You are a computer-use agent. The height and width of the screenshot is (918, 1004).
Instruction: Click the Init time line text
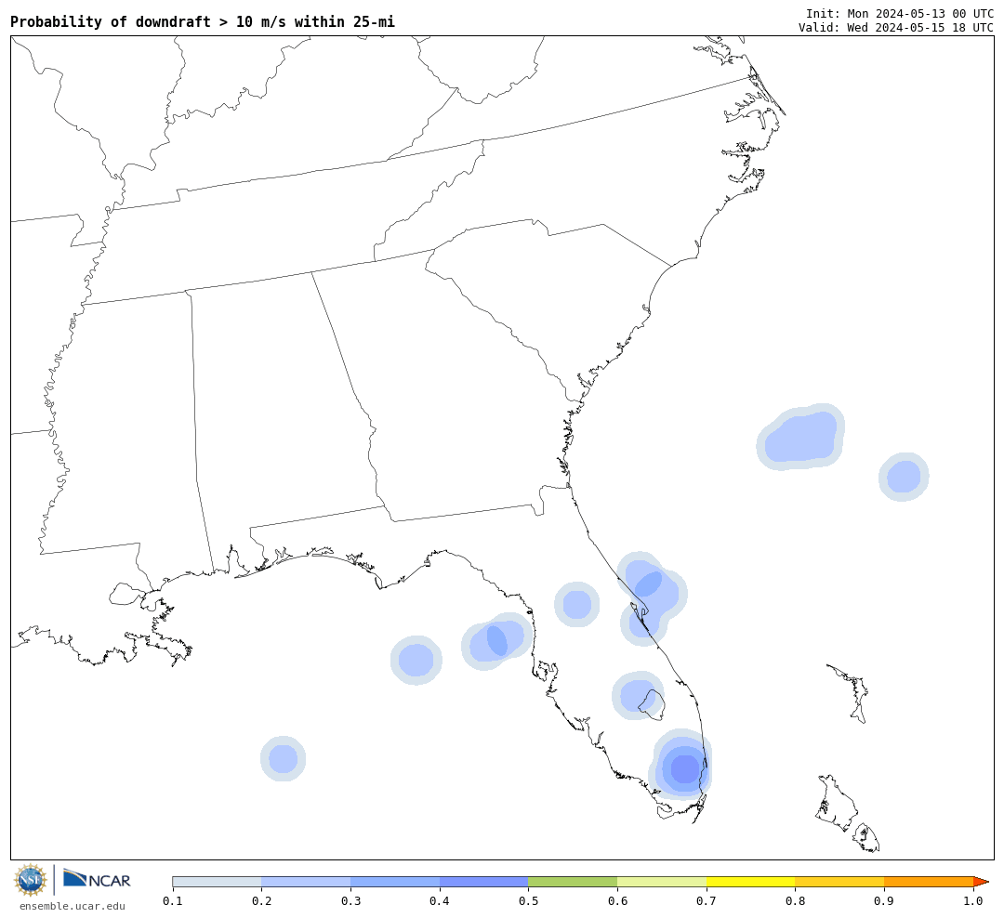(x=899, y=13)
